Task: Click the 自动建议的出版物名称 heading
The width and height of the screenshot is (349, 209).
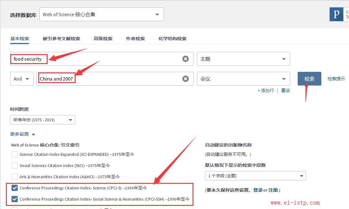Action: pos(228,145)
